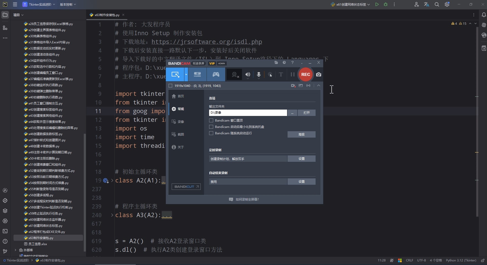This screenshot has width=487, height=265.
Task: Enable 启动后最小化到系统托盘 checkbox
Action: tap(211, 127)
